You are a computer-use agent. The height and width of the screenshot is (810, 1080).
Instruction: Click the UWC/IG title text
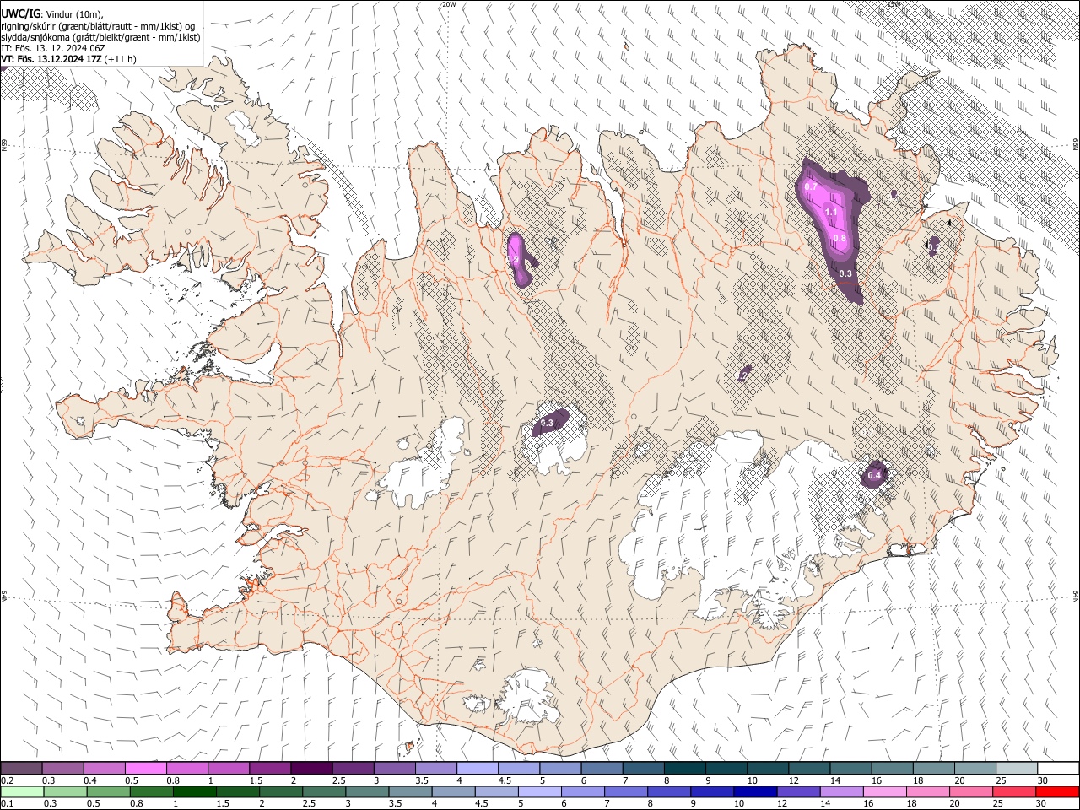pyautogui.click(x=20, y=13)
